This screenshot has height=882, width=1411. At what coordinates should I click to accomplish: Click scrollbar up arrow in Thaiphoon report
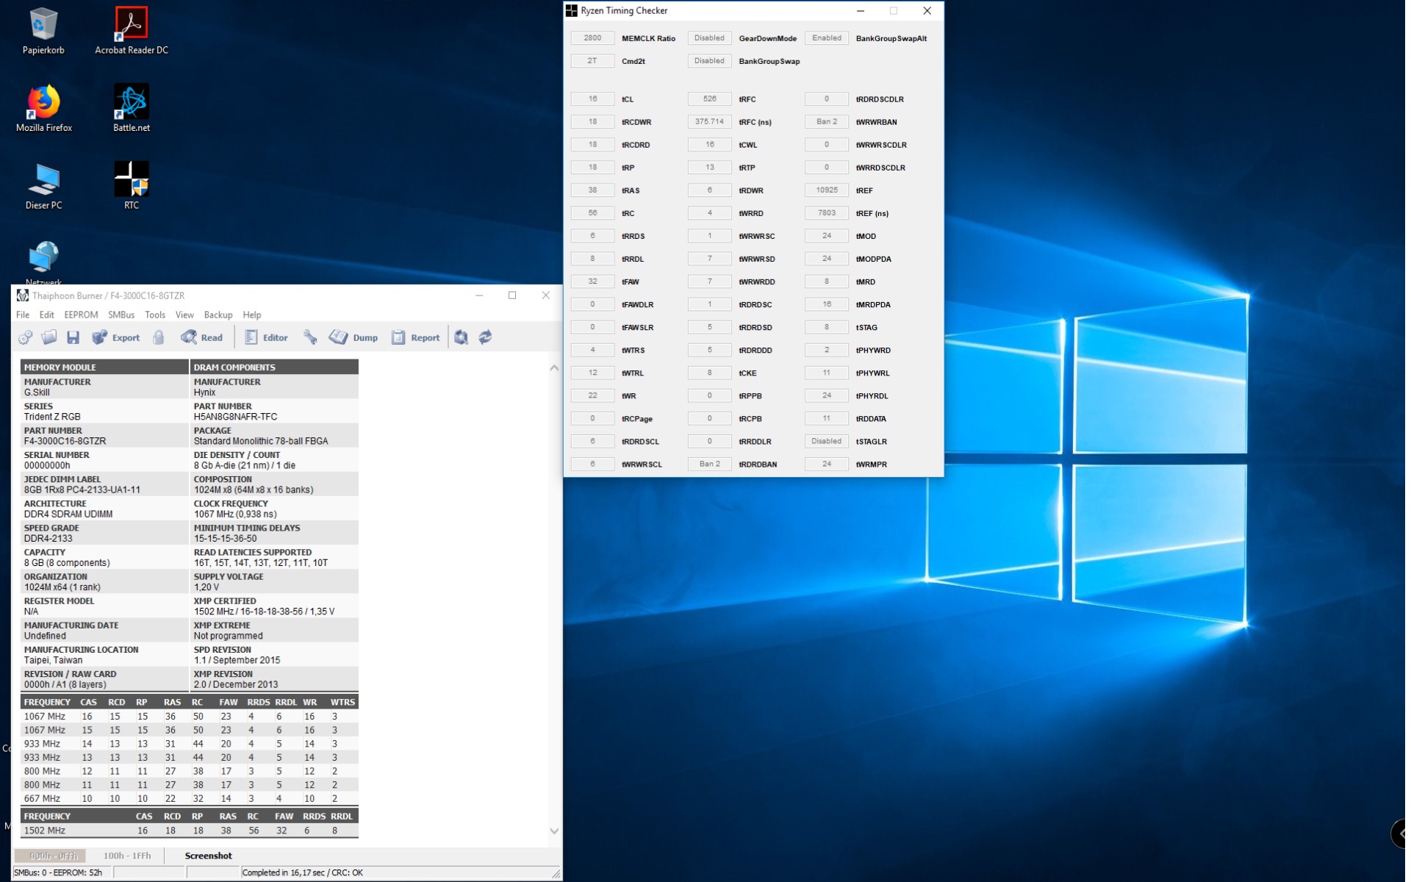pos(554,368)
